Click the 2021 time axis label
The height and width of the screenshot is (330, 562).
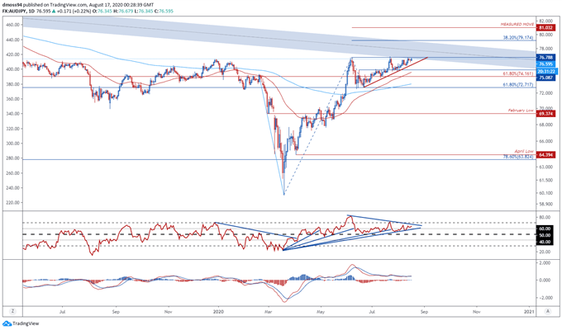(530, 312)
